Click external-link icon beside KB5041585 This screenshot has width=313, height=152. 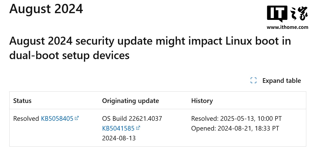tap(138, 128)
